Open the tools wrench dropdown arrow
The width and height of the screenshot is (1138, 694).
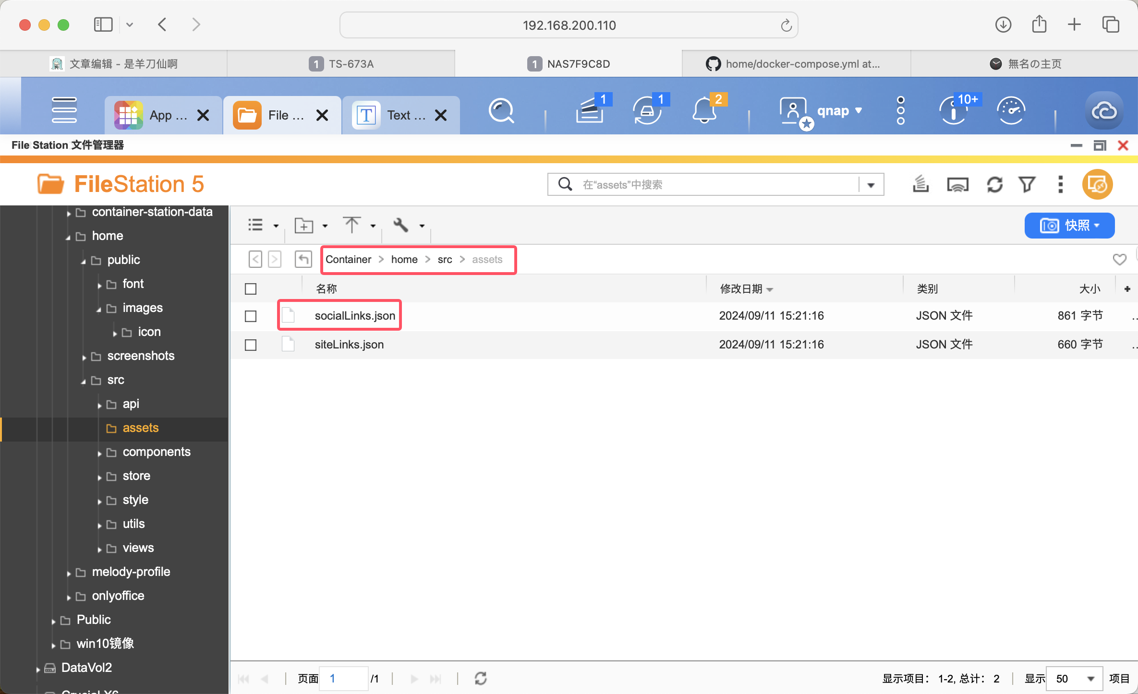(422, 226)
